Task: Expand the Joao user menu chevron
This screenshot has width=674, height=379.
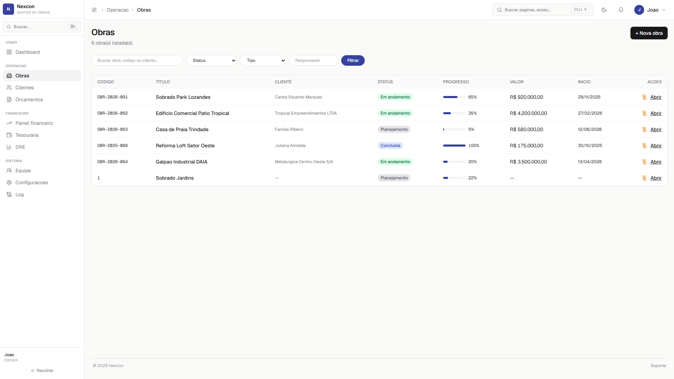Action: click(664, 10)
